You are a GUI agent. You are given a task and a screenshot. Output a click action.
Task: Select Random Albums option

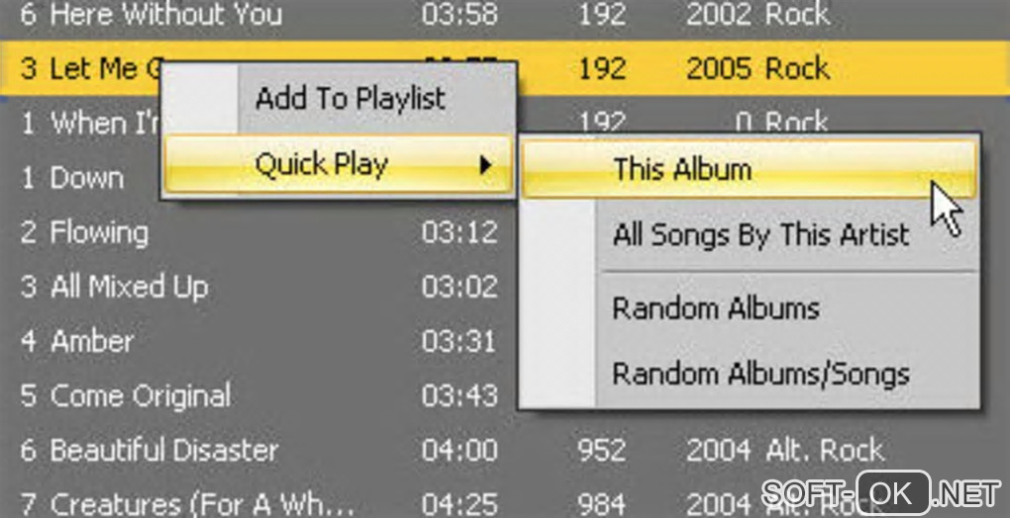716,308
